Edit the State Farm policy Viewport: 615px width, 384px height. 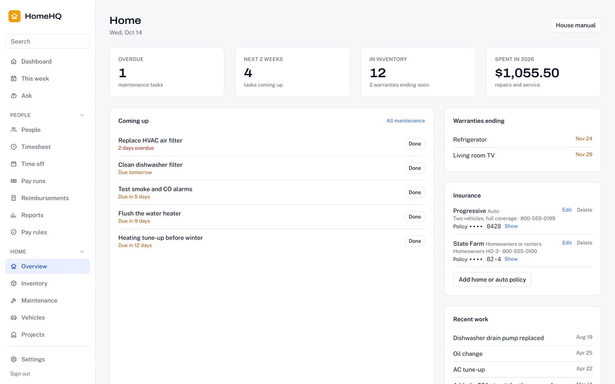point(567,243)
